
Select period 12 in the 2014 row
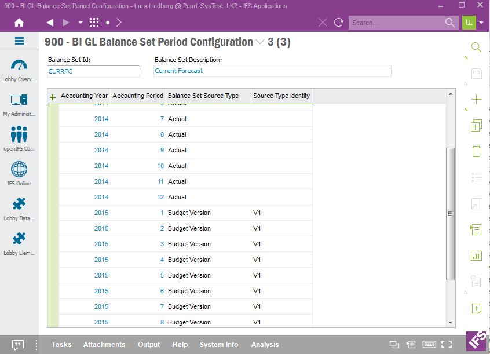[160, 197]
